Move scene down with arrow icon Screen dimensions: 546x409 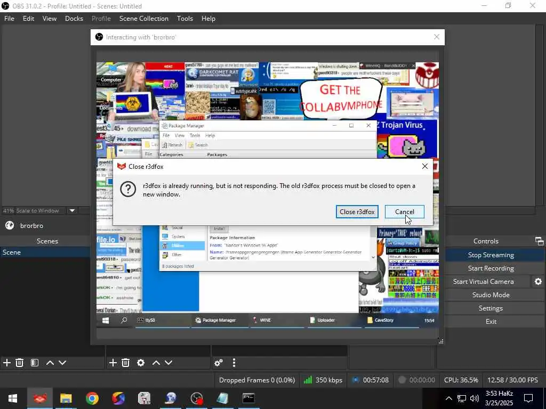click(x=62, y=363)
